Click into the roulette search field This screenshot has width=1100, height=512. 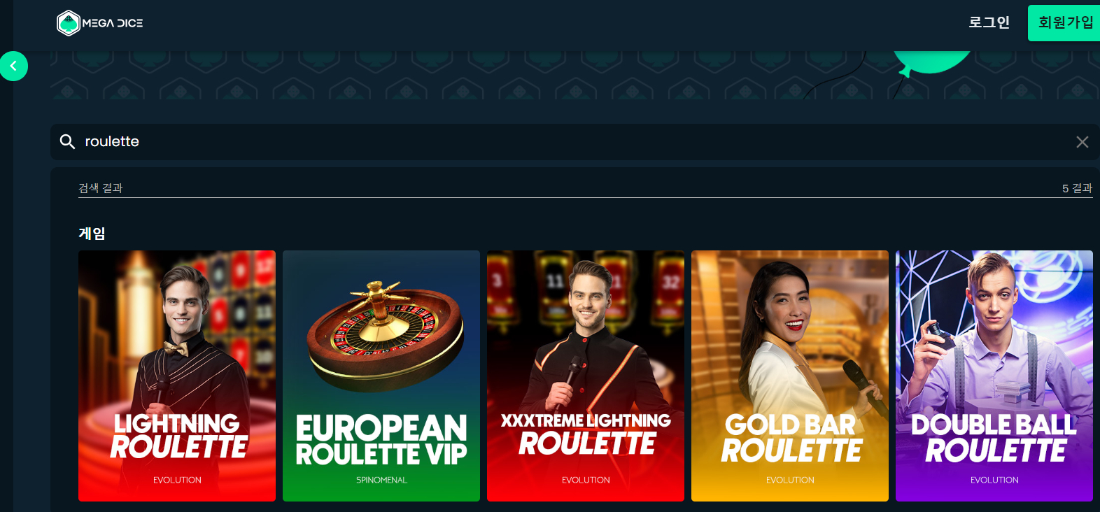[x=574, y=142]
